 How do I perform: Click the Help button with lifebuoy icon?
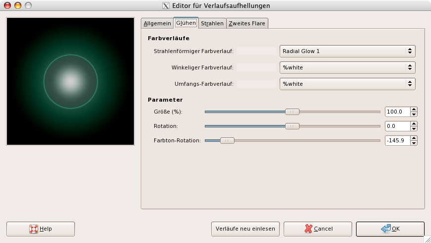click(x=41, y=229)
